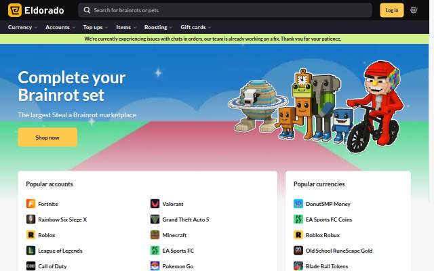Click the EA Sports FC Coins icon
The height and width of the screenshot is (271, 434).
(x=298, y=220)
